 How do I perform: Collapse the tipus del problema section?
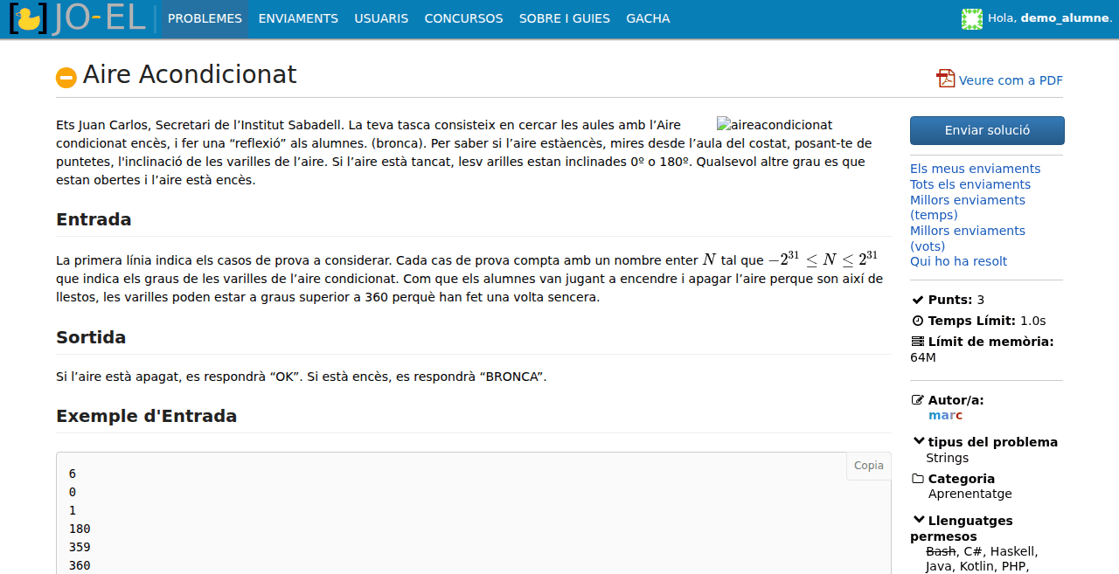[918, 442]
